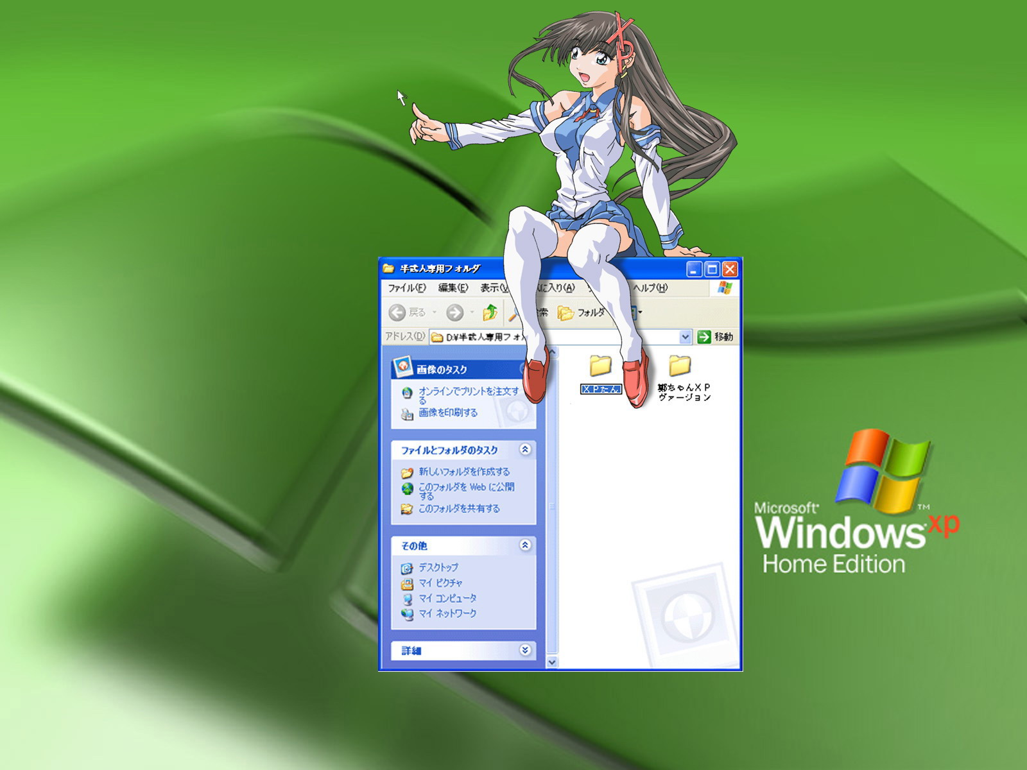The height and width of the screenshot is (770, 1027).
Task: Open the XPたん folder icon
Action: tap(600, 366)
